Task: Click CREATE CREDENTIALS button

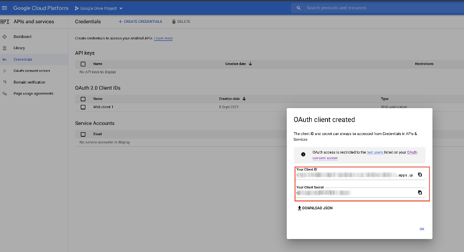Action: [x=140, y=22]
